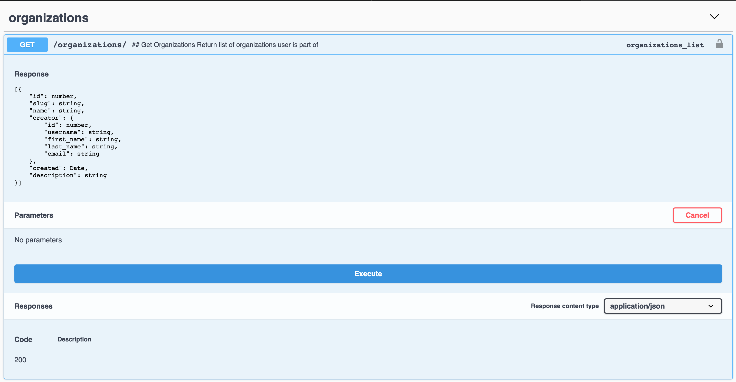736x382 pixels.
Task: Click the 200 response code
Action: (20, 360)
